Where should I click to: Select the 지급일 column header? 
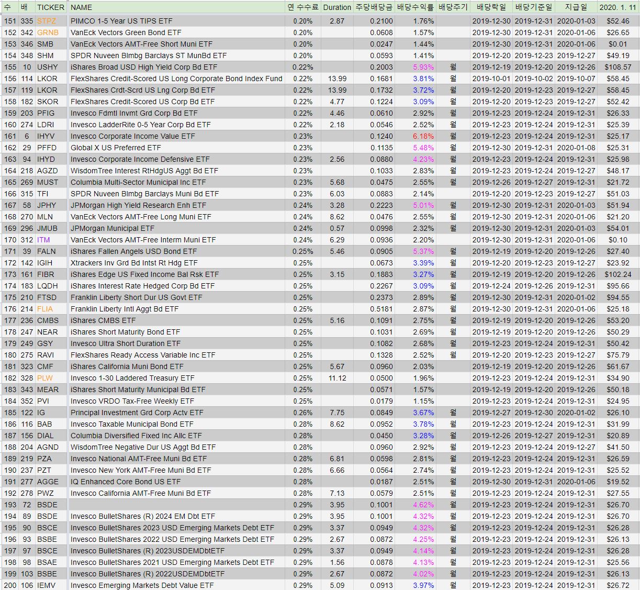pos(576,7)
